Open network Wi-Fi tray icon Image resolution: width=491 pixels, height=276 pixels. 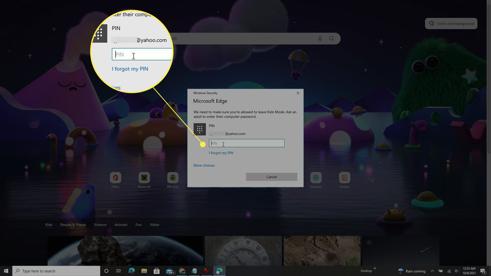pyautogui.click(x=449, y=271)
